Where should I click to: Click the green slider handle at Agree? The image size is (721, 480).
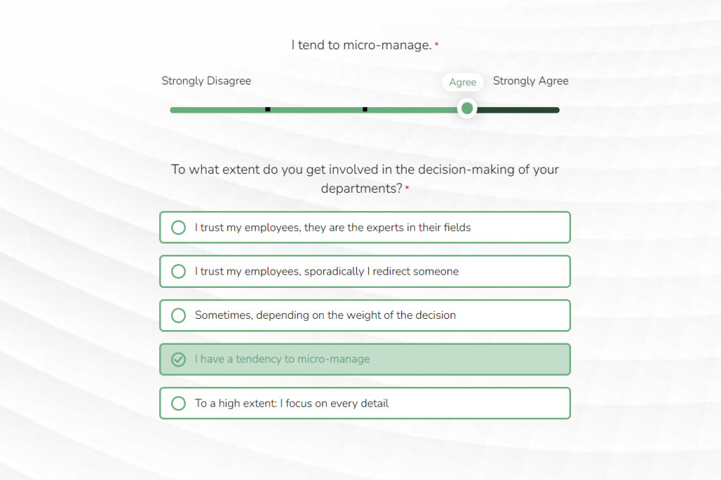[467, 109]
